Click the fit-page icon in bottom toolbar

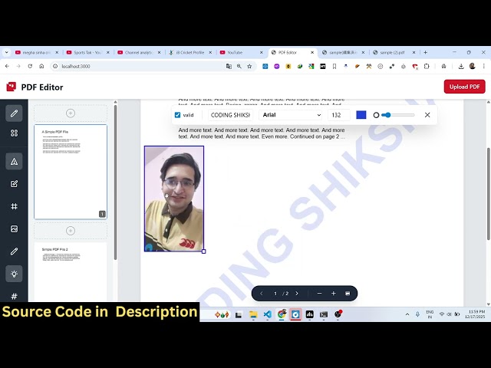pos(348,294)
